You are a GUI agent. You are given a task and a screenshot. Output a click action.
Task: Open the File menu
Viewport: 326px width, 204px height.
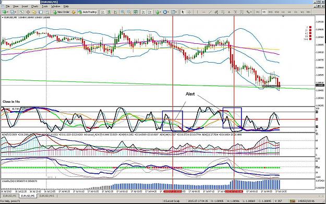[x=8, y=6]
